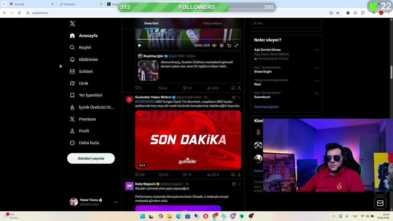Enter fullscreen on top video
The image size is (393, 221).
pos(236,45)
